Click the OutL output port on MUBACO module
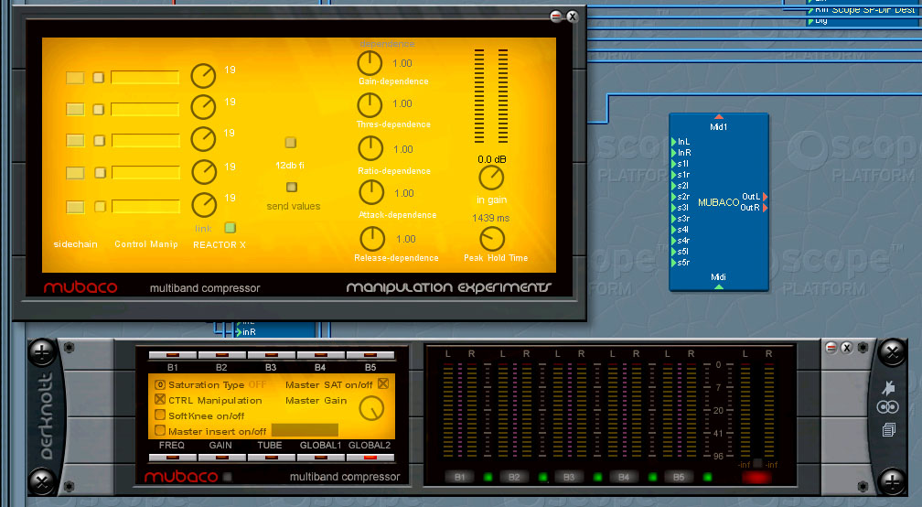This screenshot has width=922, height=507. [765, 197]
